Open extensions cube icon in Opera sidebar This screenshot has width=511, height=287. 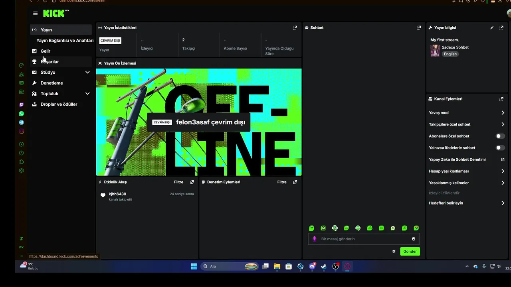point(22,162)
